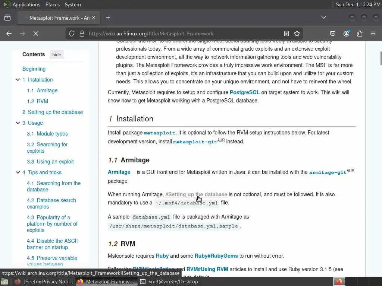The height and width of the screenshot is (286, 382).
Task: Collapse the Installation section in Contents
Action: tap(18, 80)
